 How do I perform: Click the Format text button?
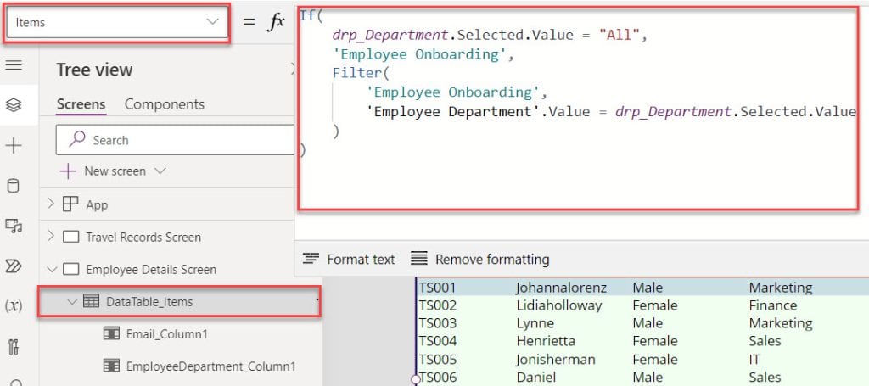[x=349, y=260]
